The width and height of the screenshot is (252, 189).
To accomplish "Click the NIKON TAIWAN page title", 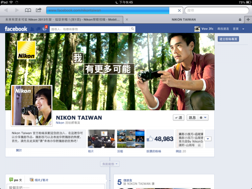I will click(79, 118).
